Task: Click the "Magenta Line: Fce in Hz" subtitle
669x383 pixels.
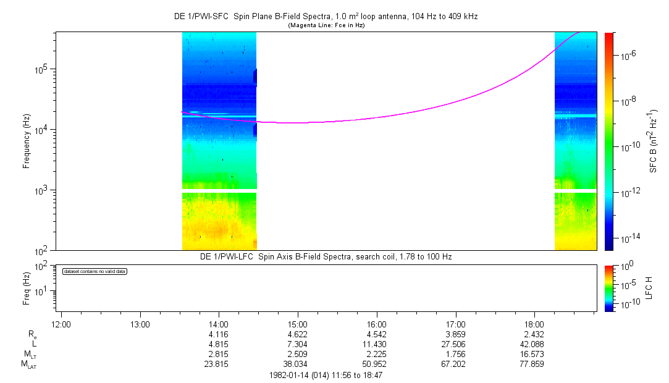Action: pos(326,25)
